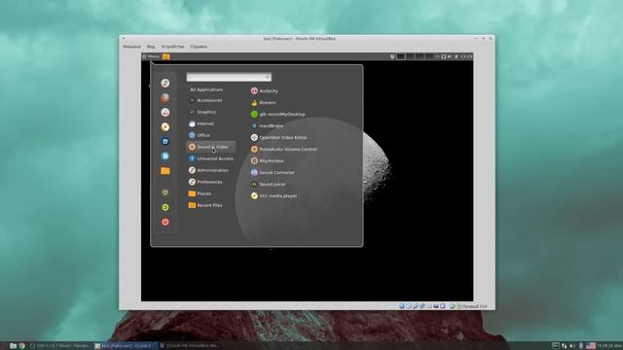
Task: Click the test VM taskbar entry
Action: point(125,346)
